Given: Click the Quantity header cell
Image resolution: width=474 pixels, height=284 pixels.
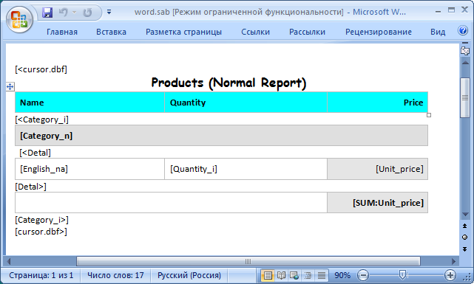Looking at the screenshot, I should (x=246, y=103).
